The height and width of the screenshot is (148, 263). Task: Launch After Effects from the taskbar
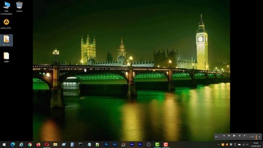(131, 144)
